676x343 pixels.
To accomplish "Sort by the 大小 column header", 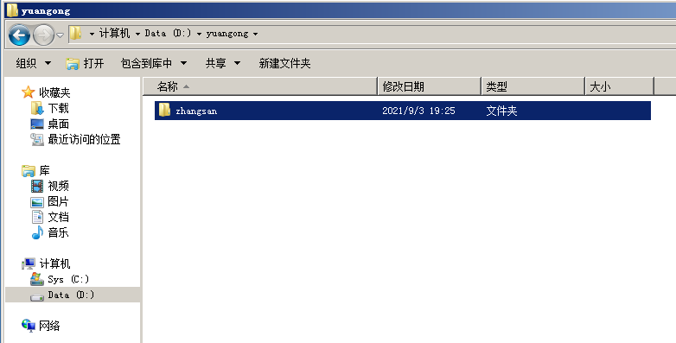I will pyautogui.click(x=620, y=86).
